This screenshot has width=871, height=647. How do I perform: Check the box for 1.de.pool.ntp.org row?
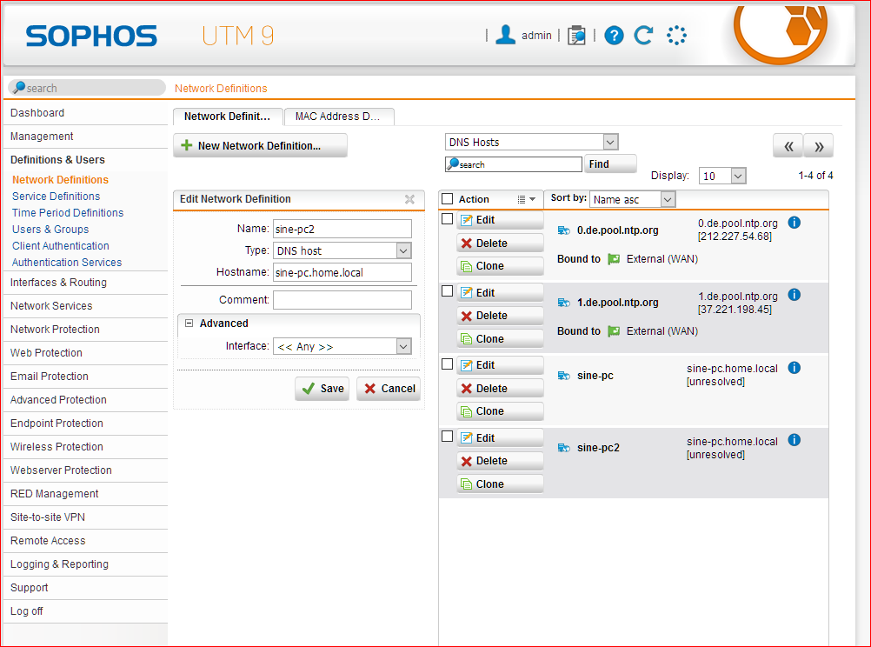[x=448, y=291]
